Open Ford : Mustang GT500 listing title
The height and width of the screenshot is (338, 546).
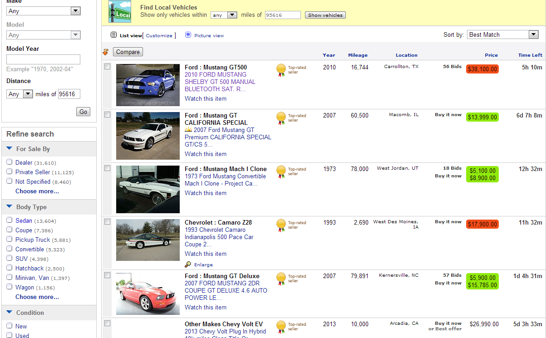click(216, 67)
